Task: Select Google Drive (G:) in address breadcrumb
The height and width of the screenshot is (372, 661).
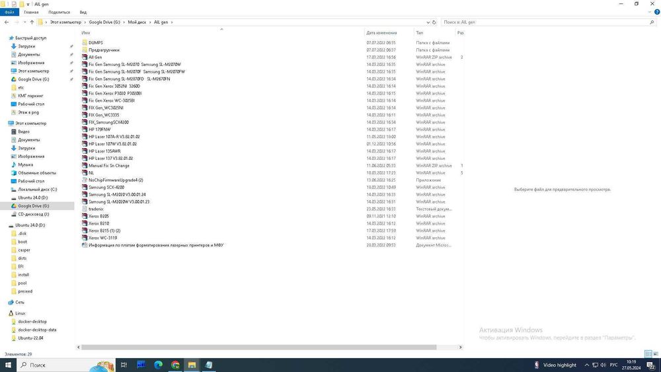Action: 104,22
